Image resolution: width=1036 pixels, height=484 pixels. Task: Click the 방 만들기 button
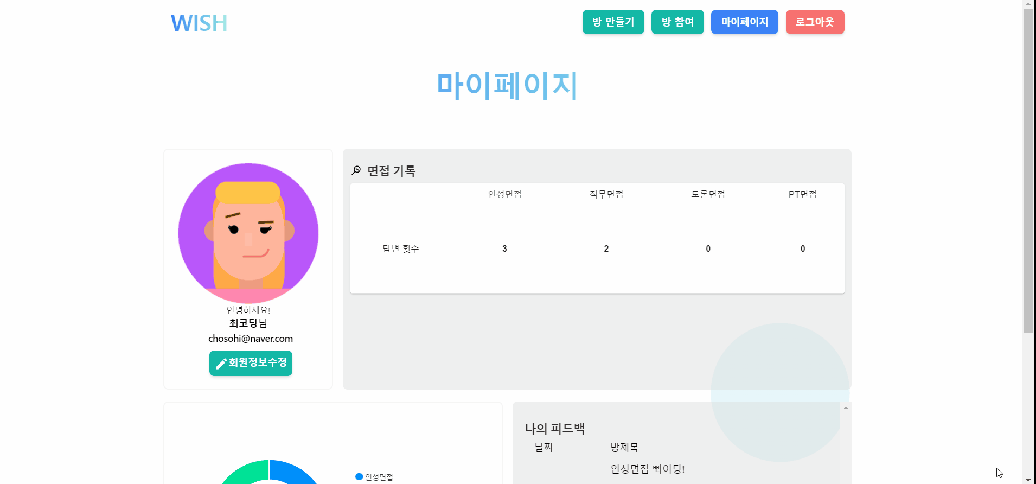613,22
